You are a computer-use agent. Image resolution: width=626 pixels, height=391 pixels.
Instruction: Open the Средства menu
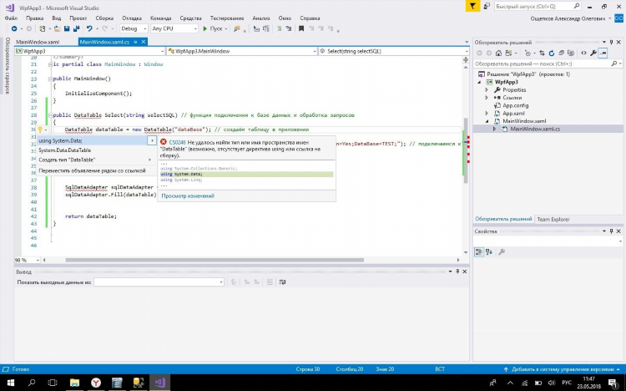(191, 18)
